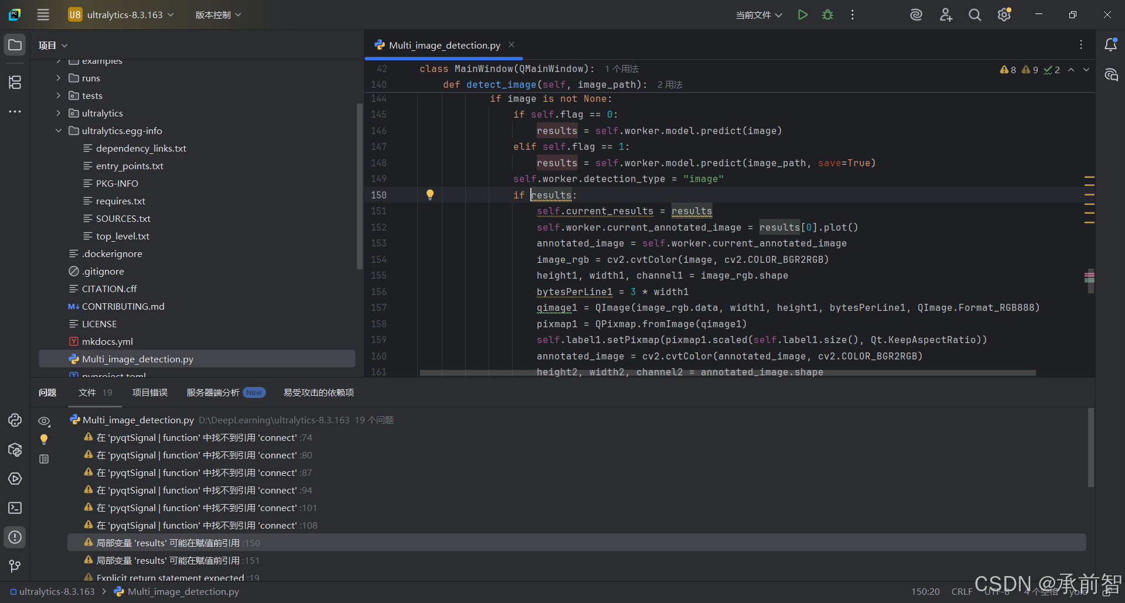Open the 项目 view dropdown
Screen dimensions: 1125x603
point(53,45)
